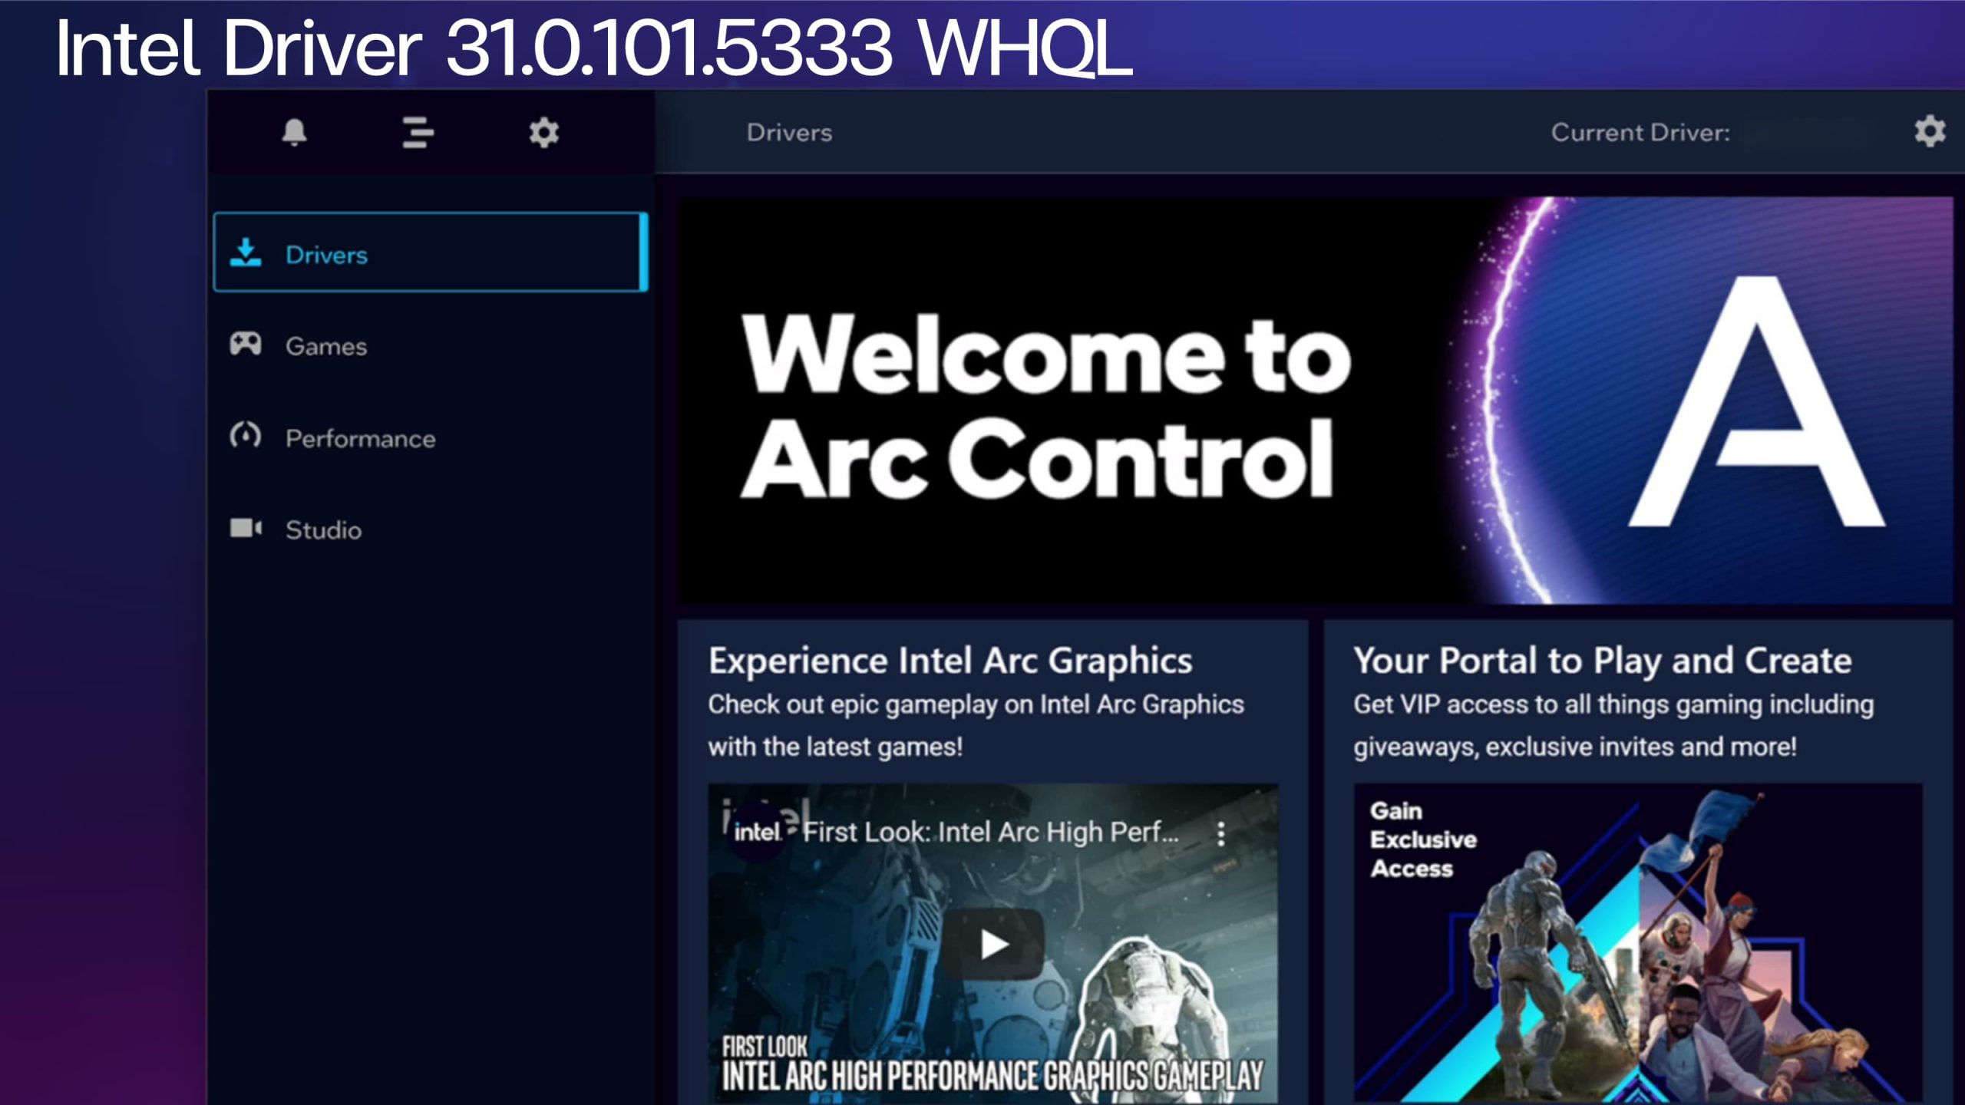Click the gamepad icon next to Games
Viewport: 1965px width, 1105px height.
(x=246, y=344)
